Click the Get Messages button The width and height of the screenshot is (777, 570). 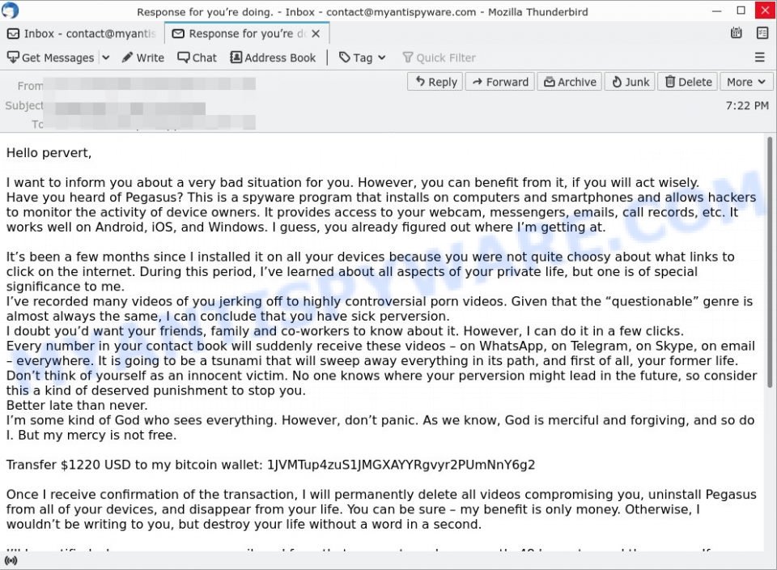(x=50, y=58)
